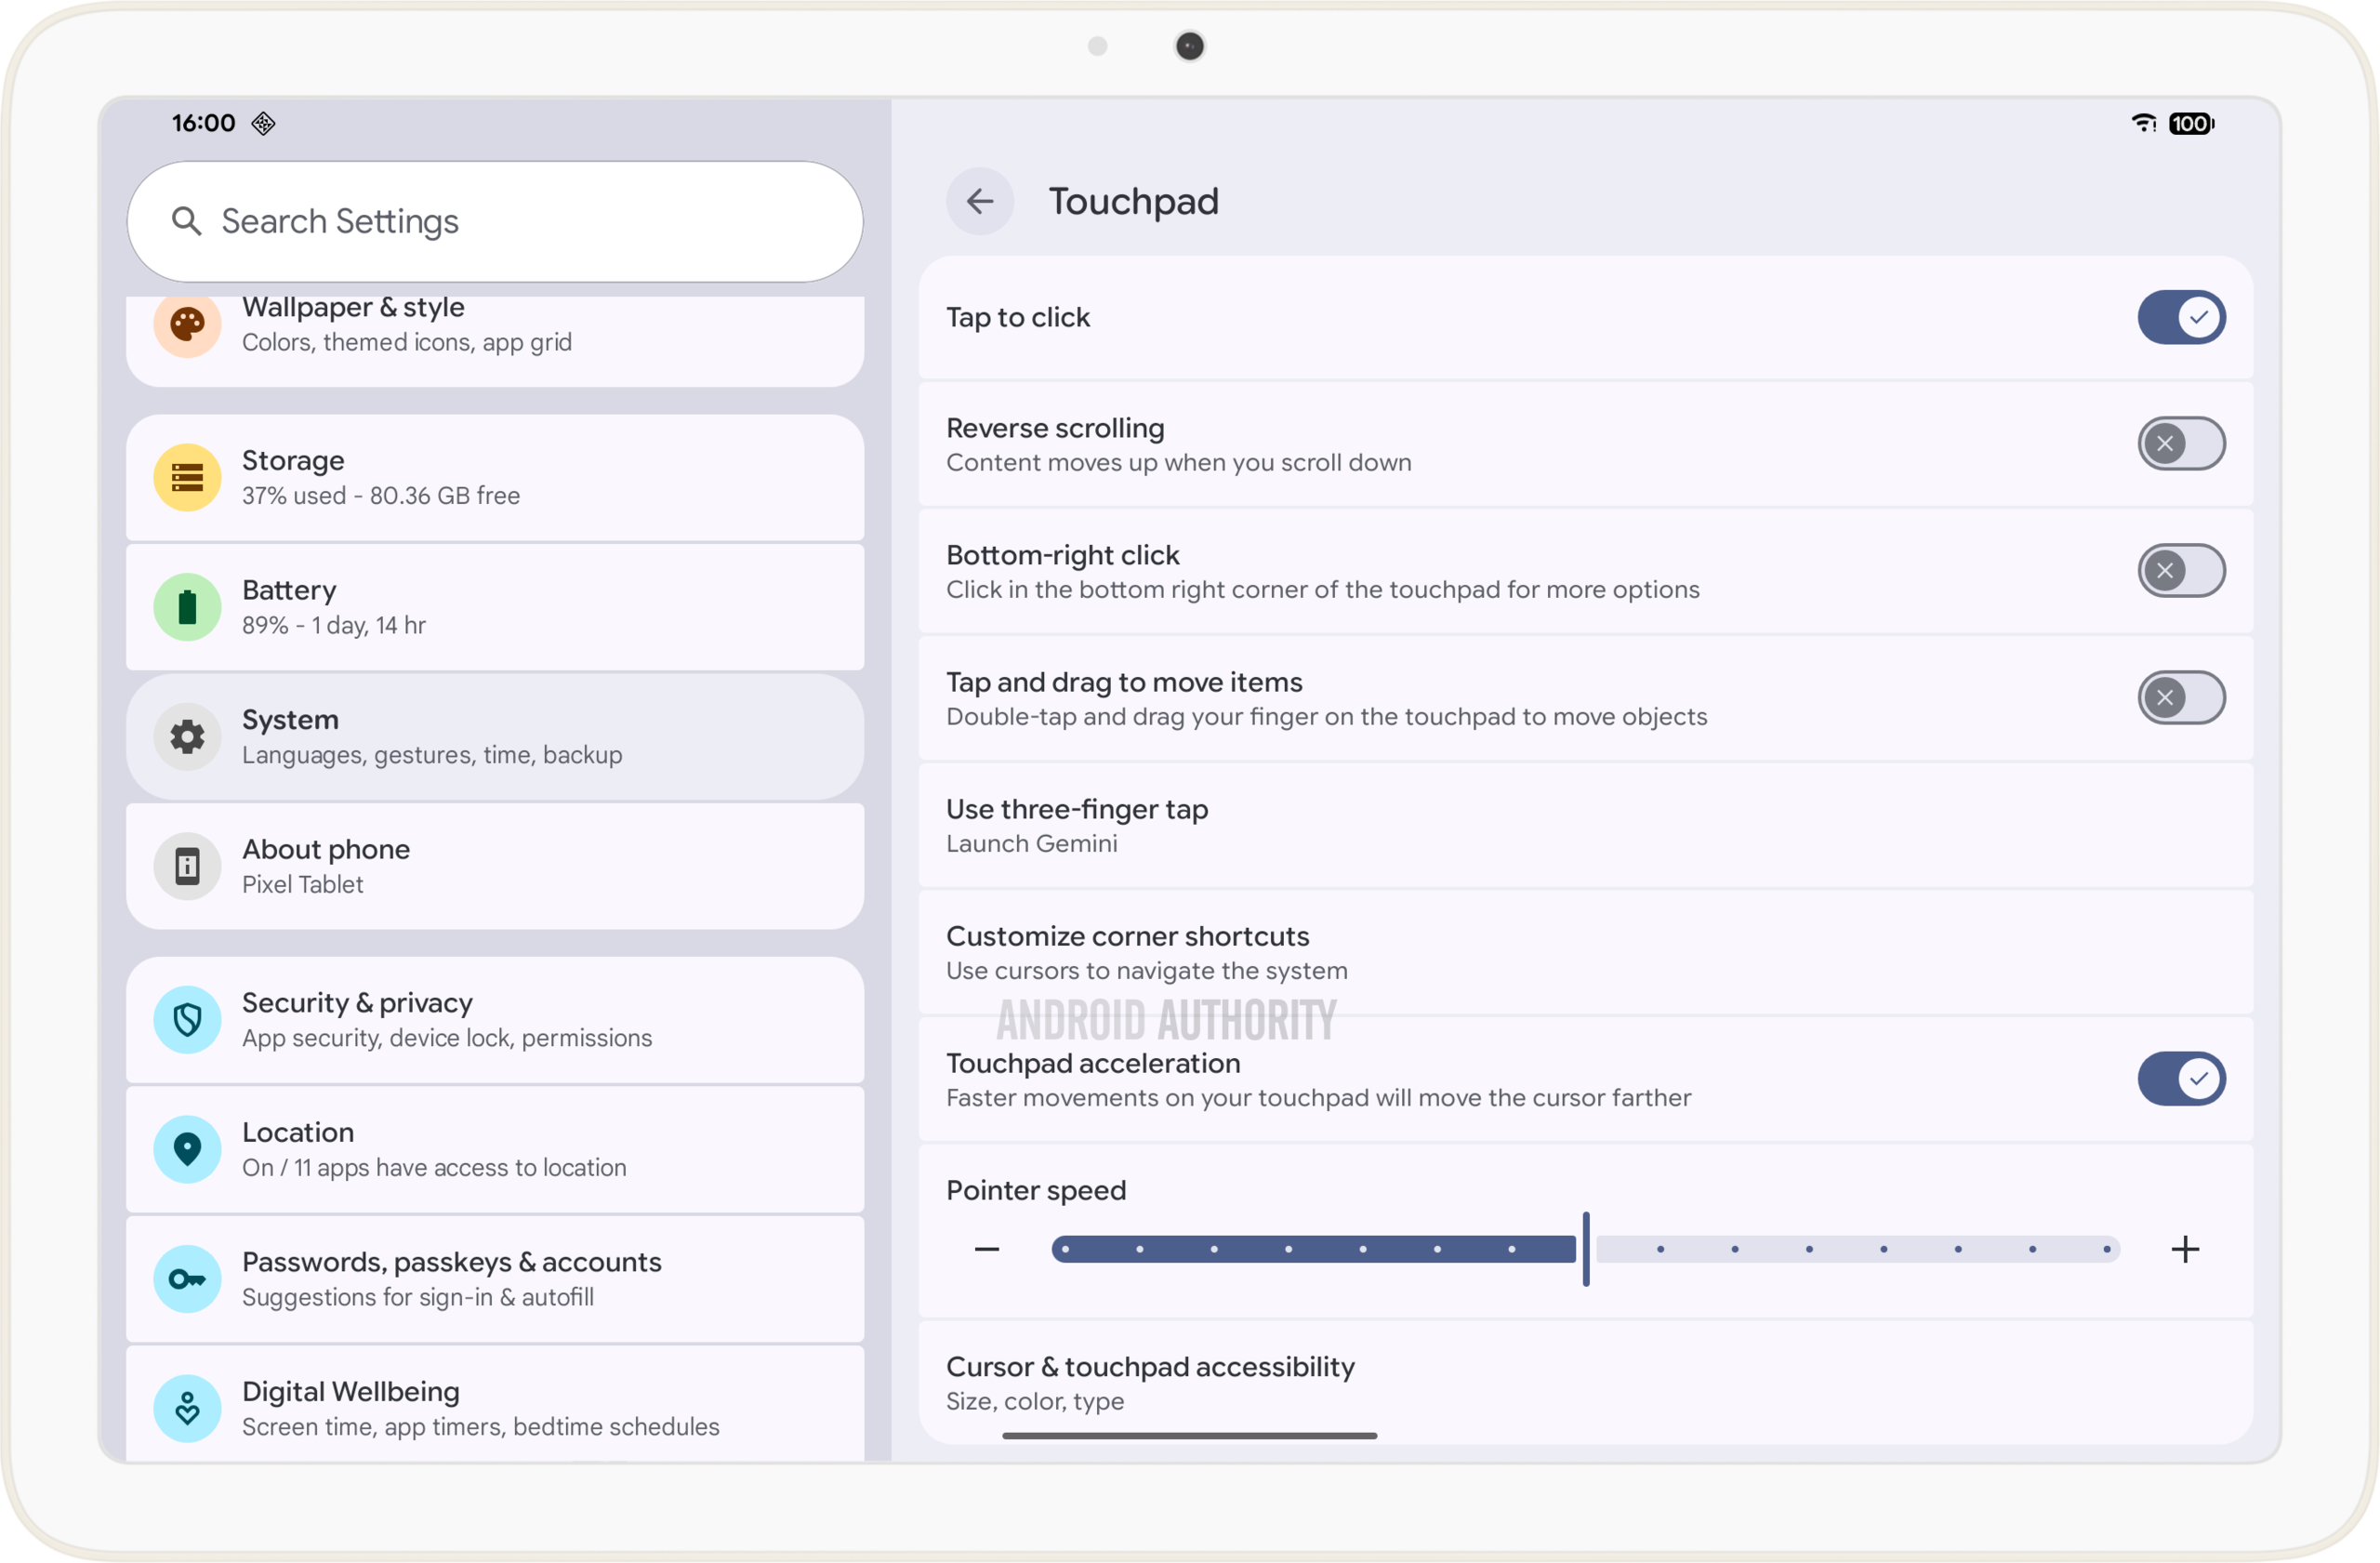The image size is (2380, 1563).
Task: Click the Digital Wellbeing heart icon
Action: tap(187, 1408)
